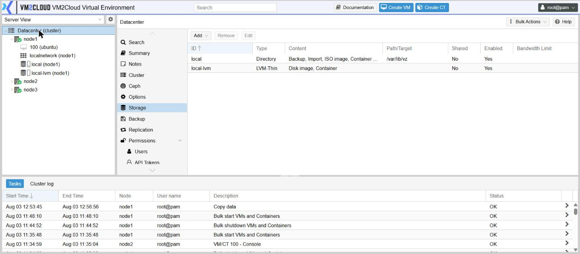580x254 pixels.
Task: Expand the node3 tree node
Action: click(11, 90)
